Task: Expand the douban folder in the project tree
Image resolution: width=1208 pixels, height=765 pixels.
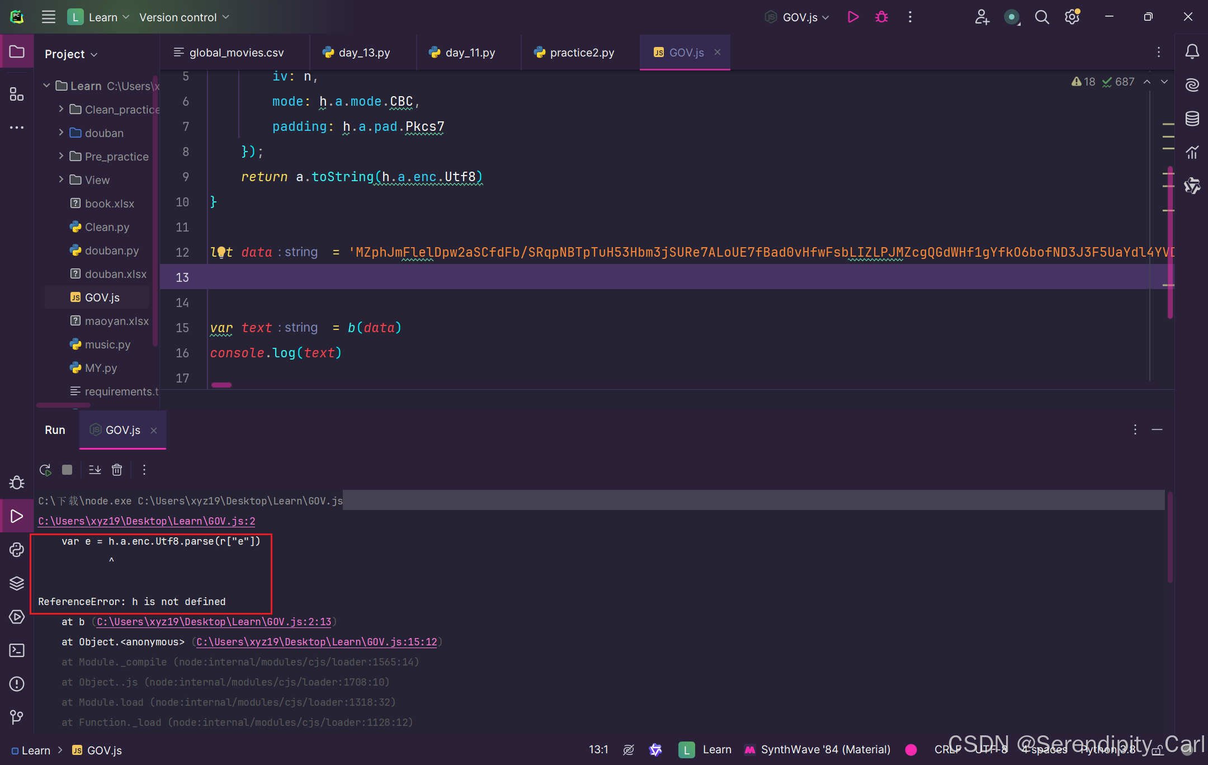Action: (62, 133)
